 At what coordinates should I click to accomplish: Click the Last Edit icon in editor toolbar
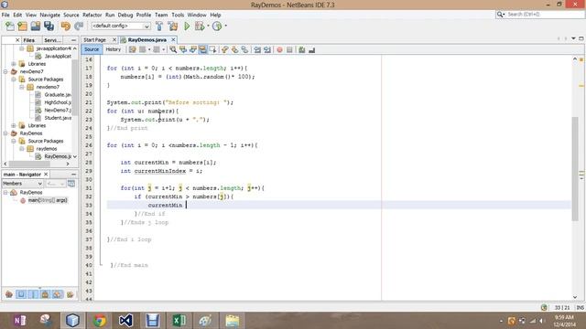coord(132,49)
